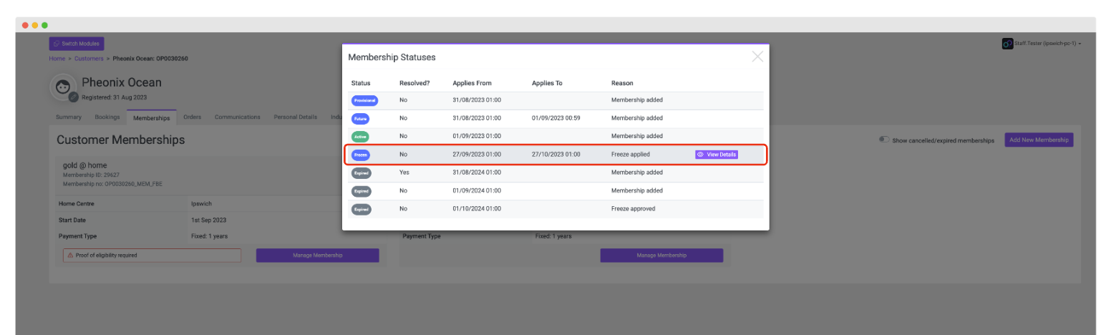
Task: Click the Switch Modules button
Action: click(x=77, y=44)
